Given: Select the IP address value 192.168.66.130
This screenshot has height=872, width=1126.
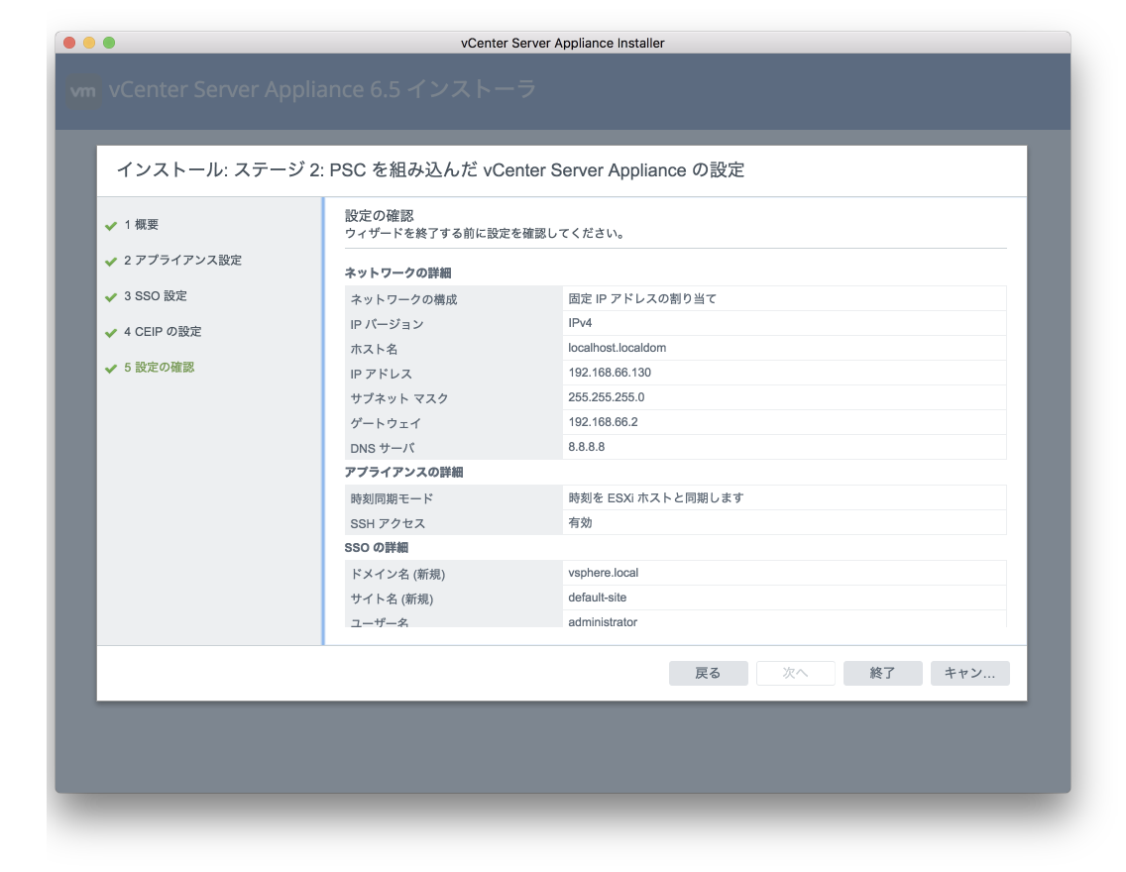Looking at the screenshot, I should tap(610, 373).
